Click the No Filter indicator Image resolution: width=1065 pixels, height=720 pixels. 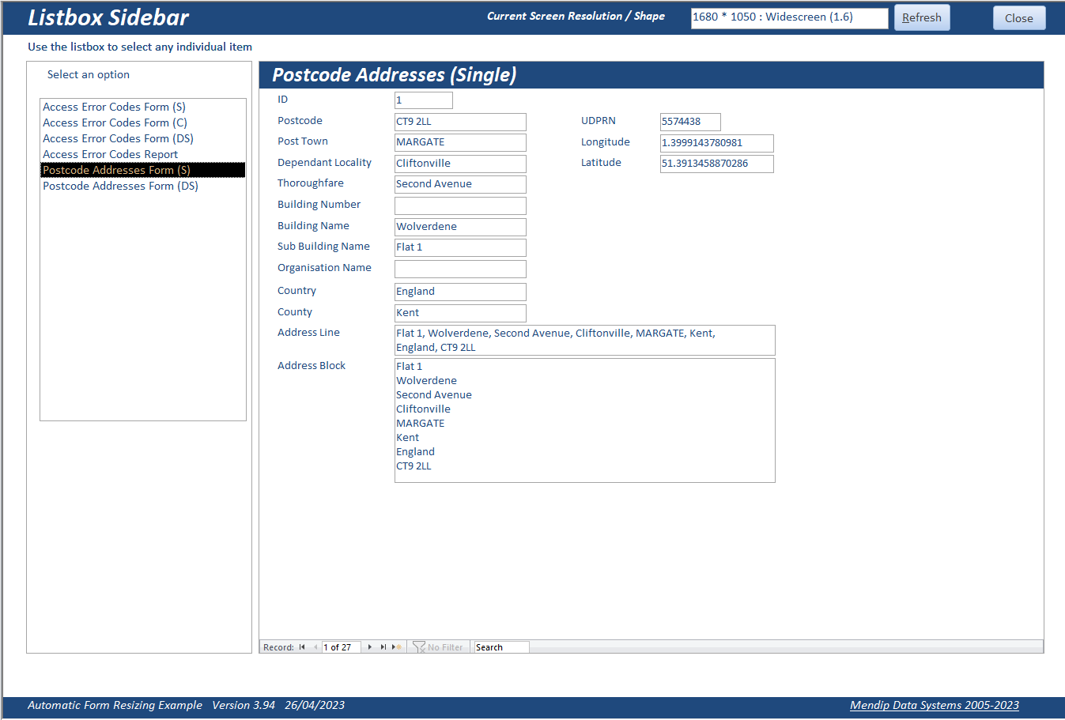439,647
